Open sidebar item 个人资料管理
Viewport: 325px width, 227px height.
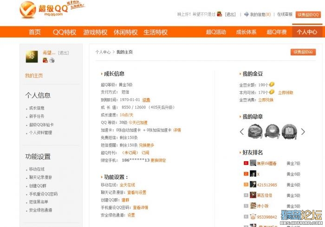coord(41,132)
